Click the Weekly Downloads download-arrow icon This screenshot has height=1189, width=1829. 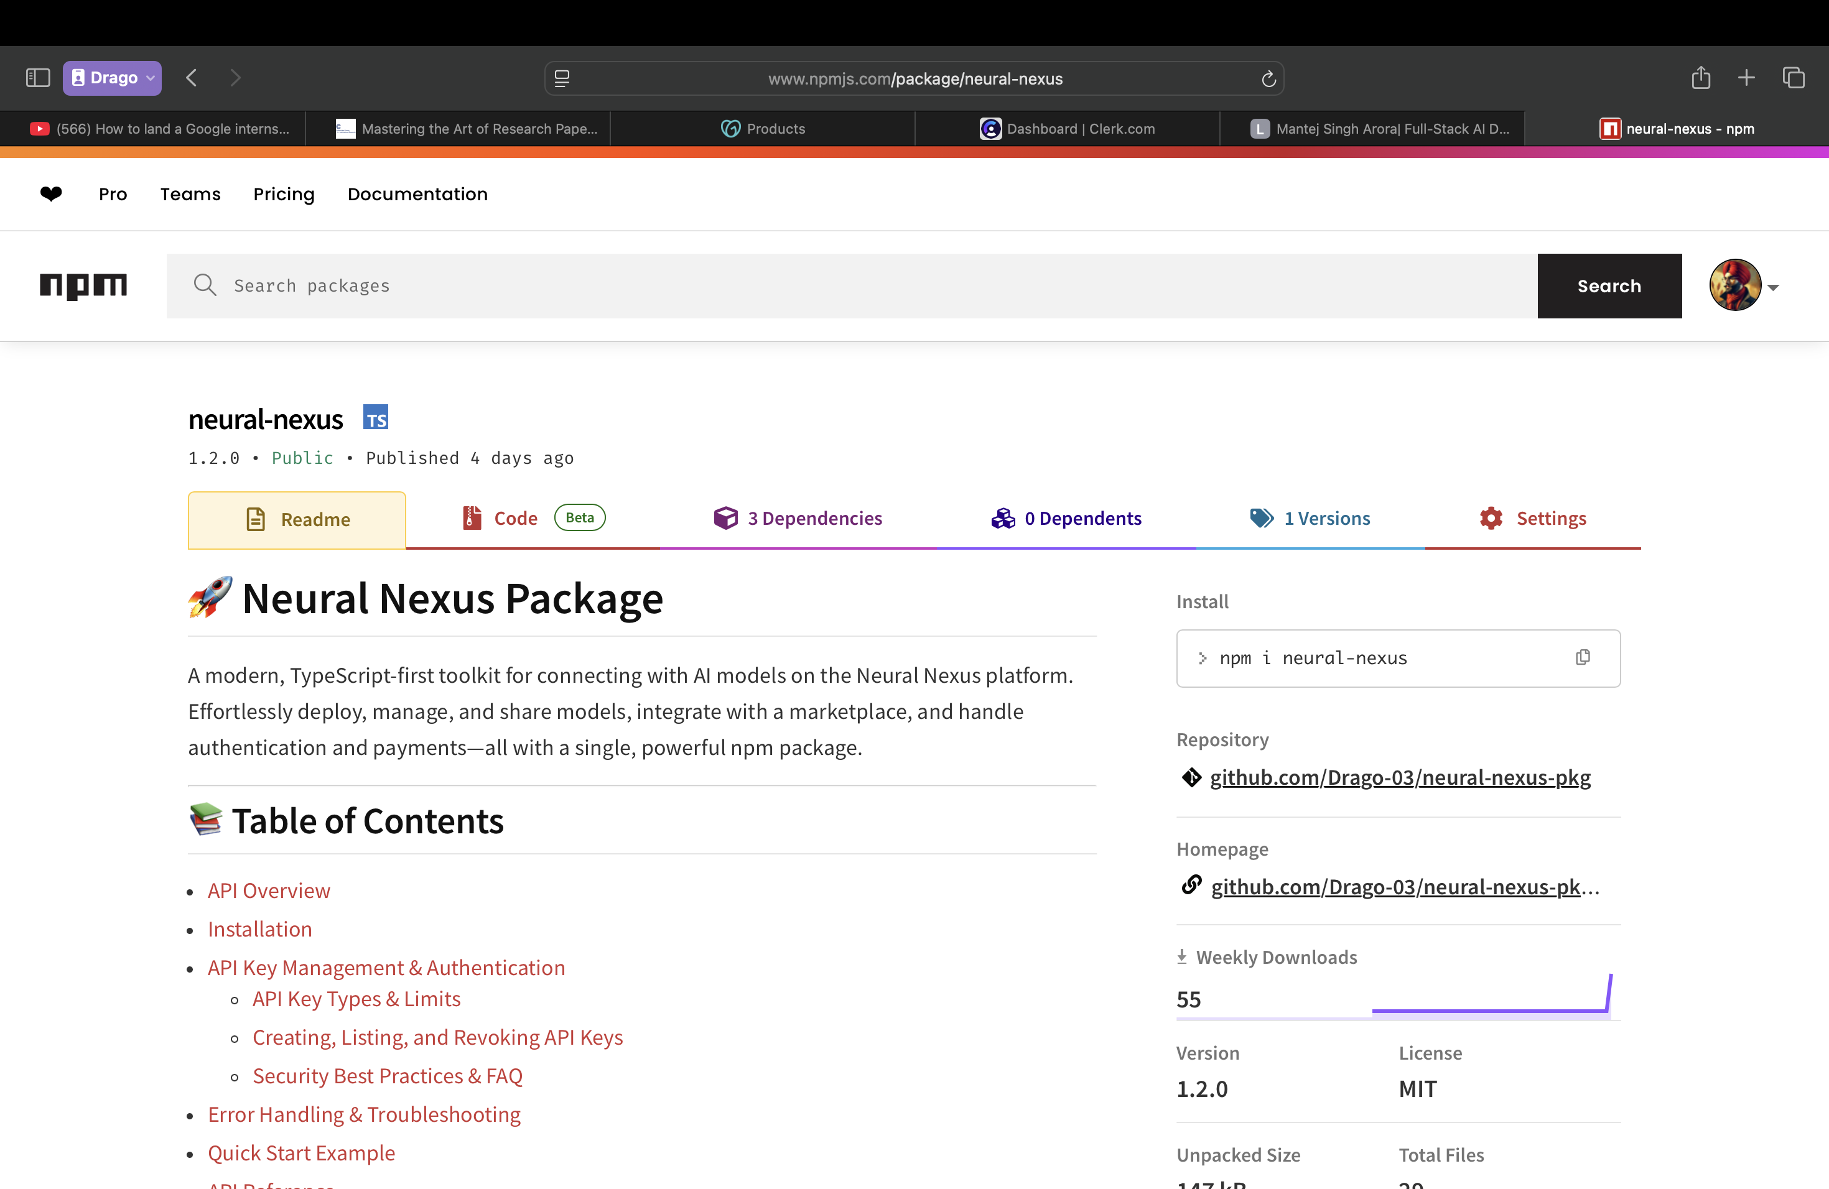click(1182, 956)
